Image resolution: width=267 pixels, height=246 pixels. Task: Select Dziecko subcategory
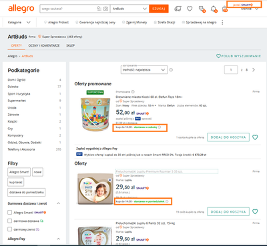coord(13,87)
